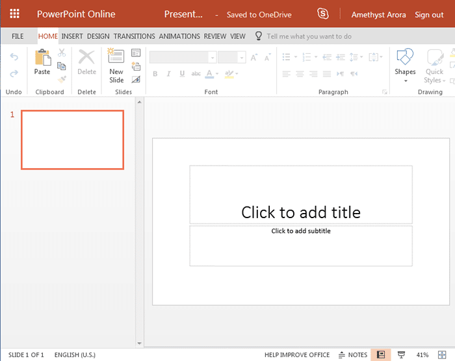The image size is (455, 361).
Task: Toggle numbered list
Action: click(x=307, y=57)
